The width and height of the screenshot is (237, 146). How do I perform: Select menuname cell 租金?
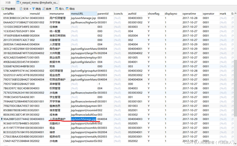click(x=60, y=128)
